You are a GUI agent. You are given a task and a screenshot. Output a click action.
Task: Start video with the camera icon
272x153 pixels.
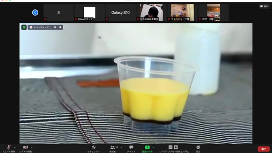25,148
